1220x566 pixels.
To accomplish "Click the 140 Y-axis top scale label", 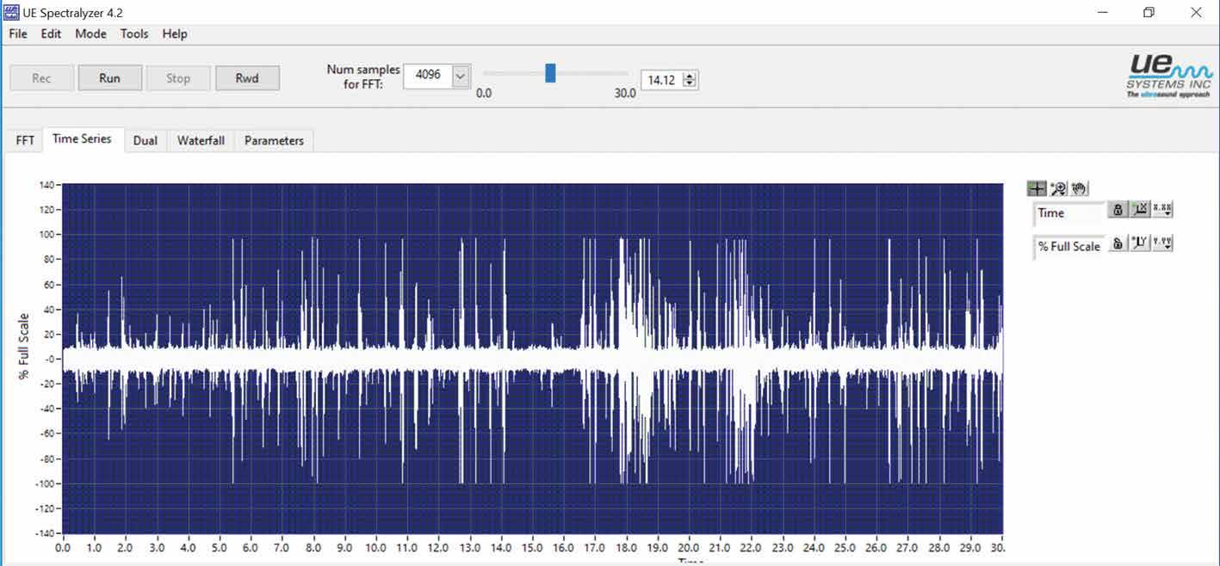I will 46,185.
